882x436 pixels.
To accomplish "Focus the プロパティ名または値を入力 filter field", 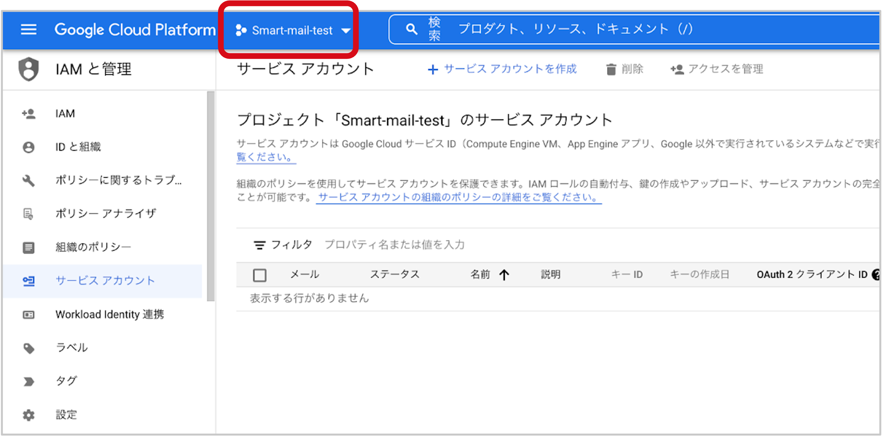I will (395, 245).
